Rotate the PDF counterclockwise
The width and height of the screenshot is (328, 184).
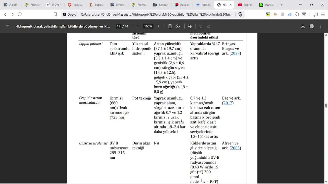click(x=178, y=26)
